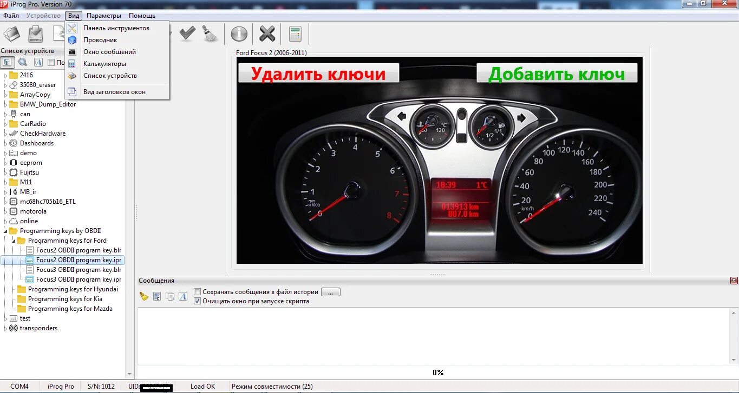This screenshot has height=393, width=739.
Task: Open the Файл menu
Action: click(11, 16)
